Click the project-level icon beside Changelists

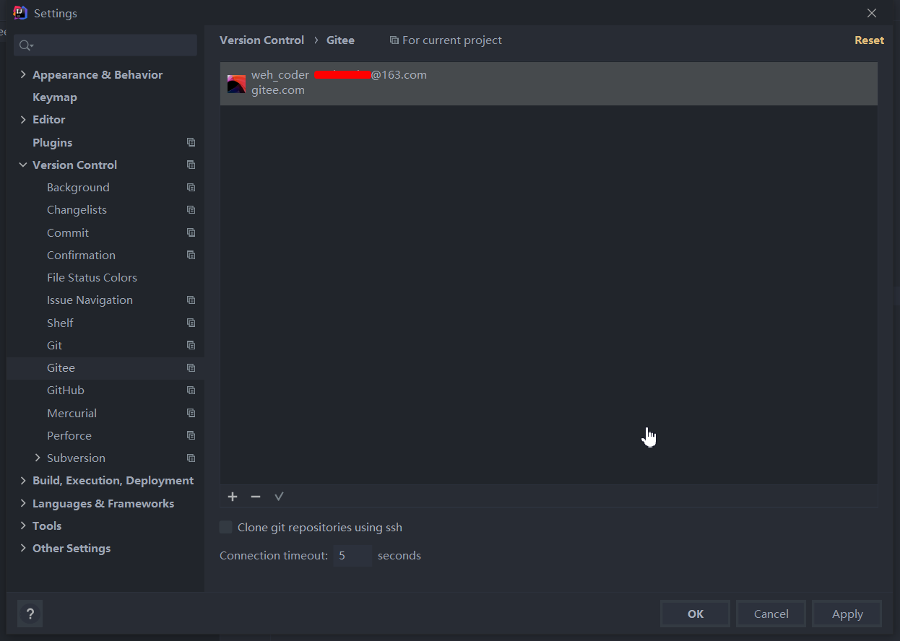[x=191, y=210]
